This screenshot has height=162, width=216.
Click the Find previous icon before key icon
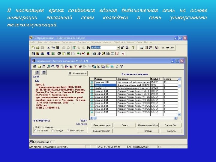(127, 48)
